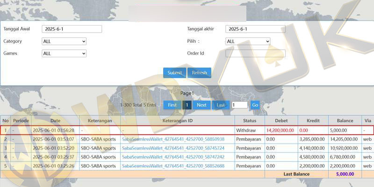Viewport: 374px width, 187px height.
Task: Click date 2025-06-01 03:52:20
Action: (53, 148)
